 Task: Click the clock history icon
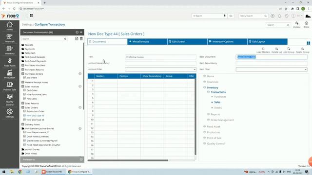click(x=287, y=16)
